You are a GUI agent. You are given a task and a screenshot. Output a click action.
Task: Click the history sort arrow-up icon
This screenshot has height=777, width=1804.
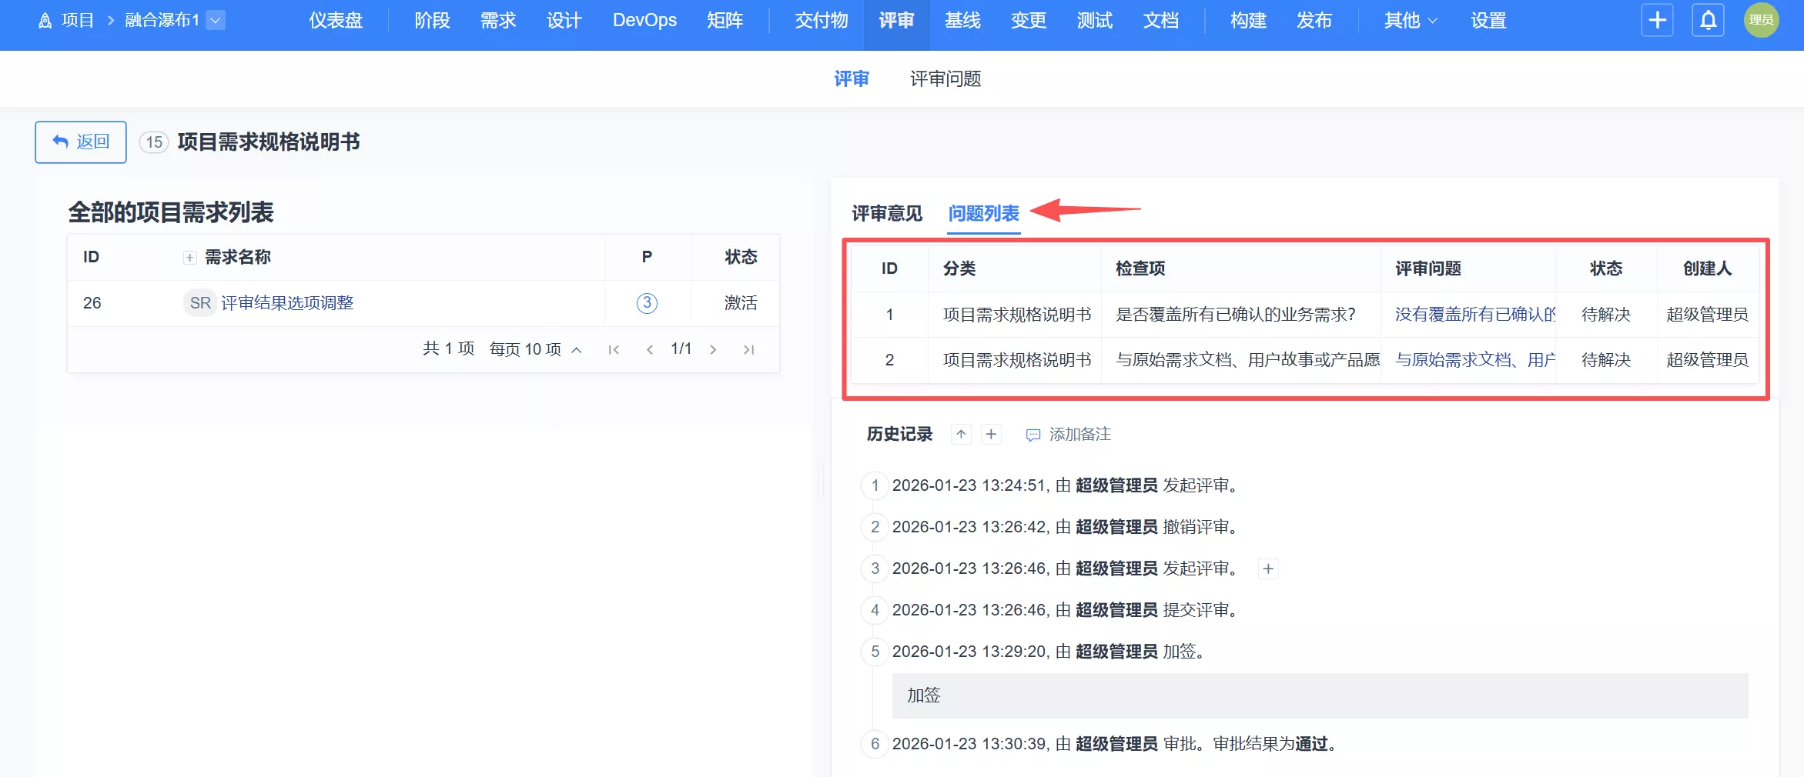click(x=961, y=434)
